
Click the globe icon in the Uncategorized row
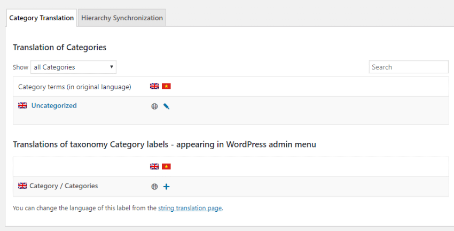click(x=154, y=106)
